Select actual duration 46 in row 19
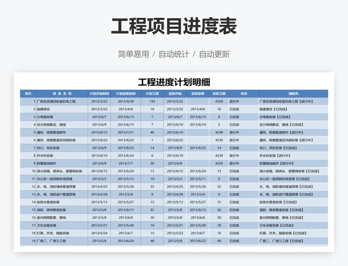 coord(219,241)
